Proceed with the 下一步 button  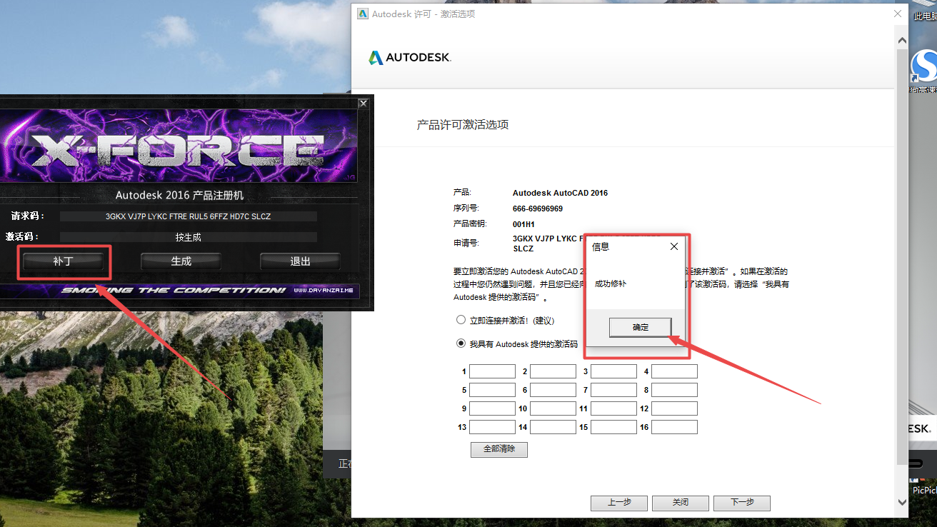742,503
